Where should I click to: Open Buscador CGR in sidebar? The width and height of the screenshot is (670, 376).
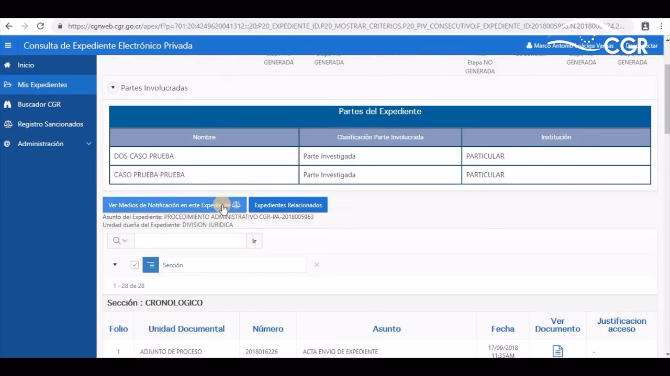39,104
